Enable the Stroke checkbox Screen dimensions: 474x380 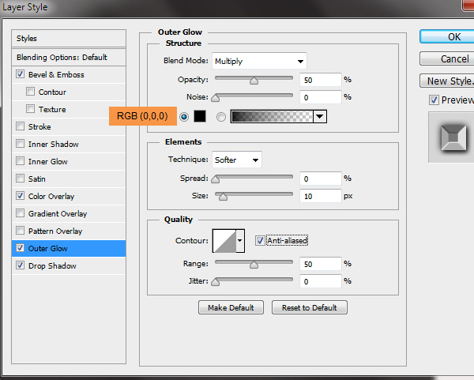(x=20, y=126)
